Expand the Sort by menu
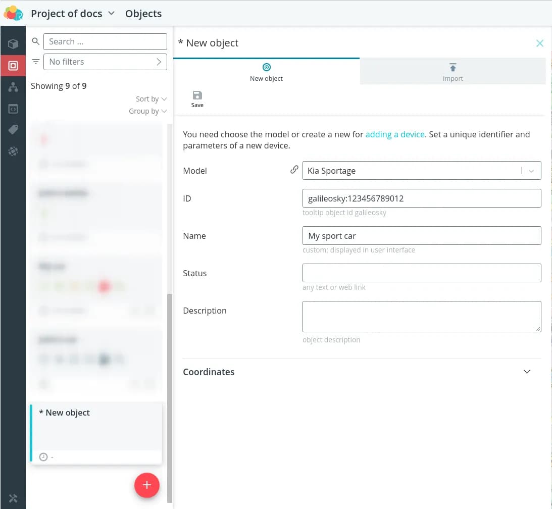The height and width of the screenshot is (509, 552). 151,99
